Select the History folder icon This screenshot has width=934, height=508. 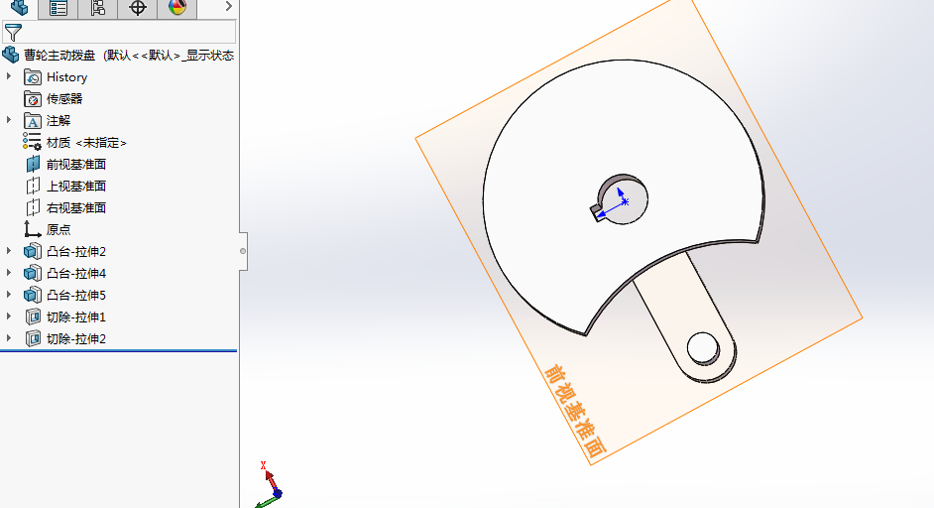click(x=33, y=77)
